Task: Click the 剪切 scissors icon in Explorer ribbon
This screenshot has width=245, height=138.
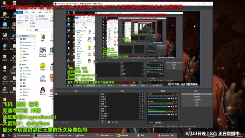Action: [31, 23]
